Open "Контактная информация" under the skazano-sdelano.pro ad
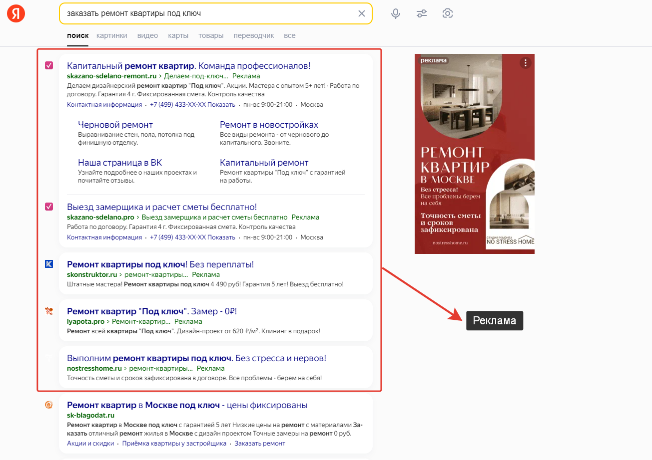This screenshot has width=652, height=460. [104, 237]
